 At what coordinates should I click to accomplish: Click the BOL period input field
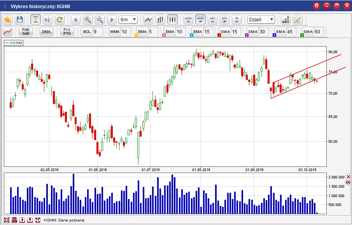click(97, 31)
